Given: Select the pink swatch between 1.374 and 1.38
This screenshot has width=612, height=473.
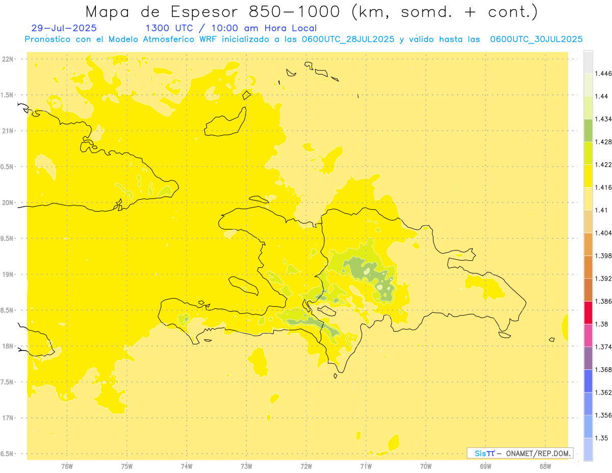Looking at the screenshot, I should coord(588,335).
